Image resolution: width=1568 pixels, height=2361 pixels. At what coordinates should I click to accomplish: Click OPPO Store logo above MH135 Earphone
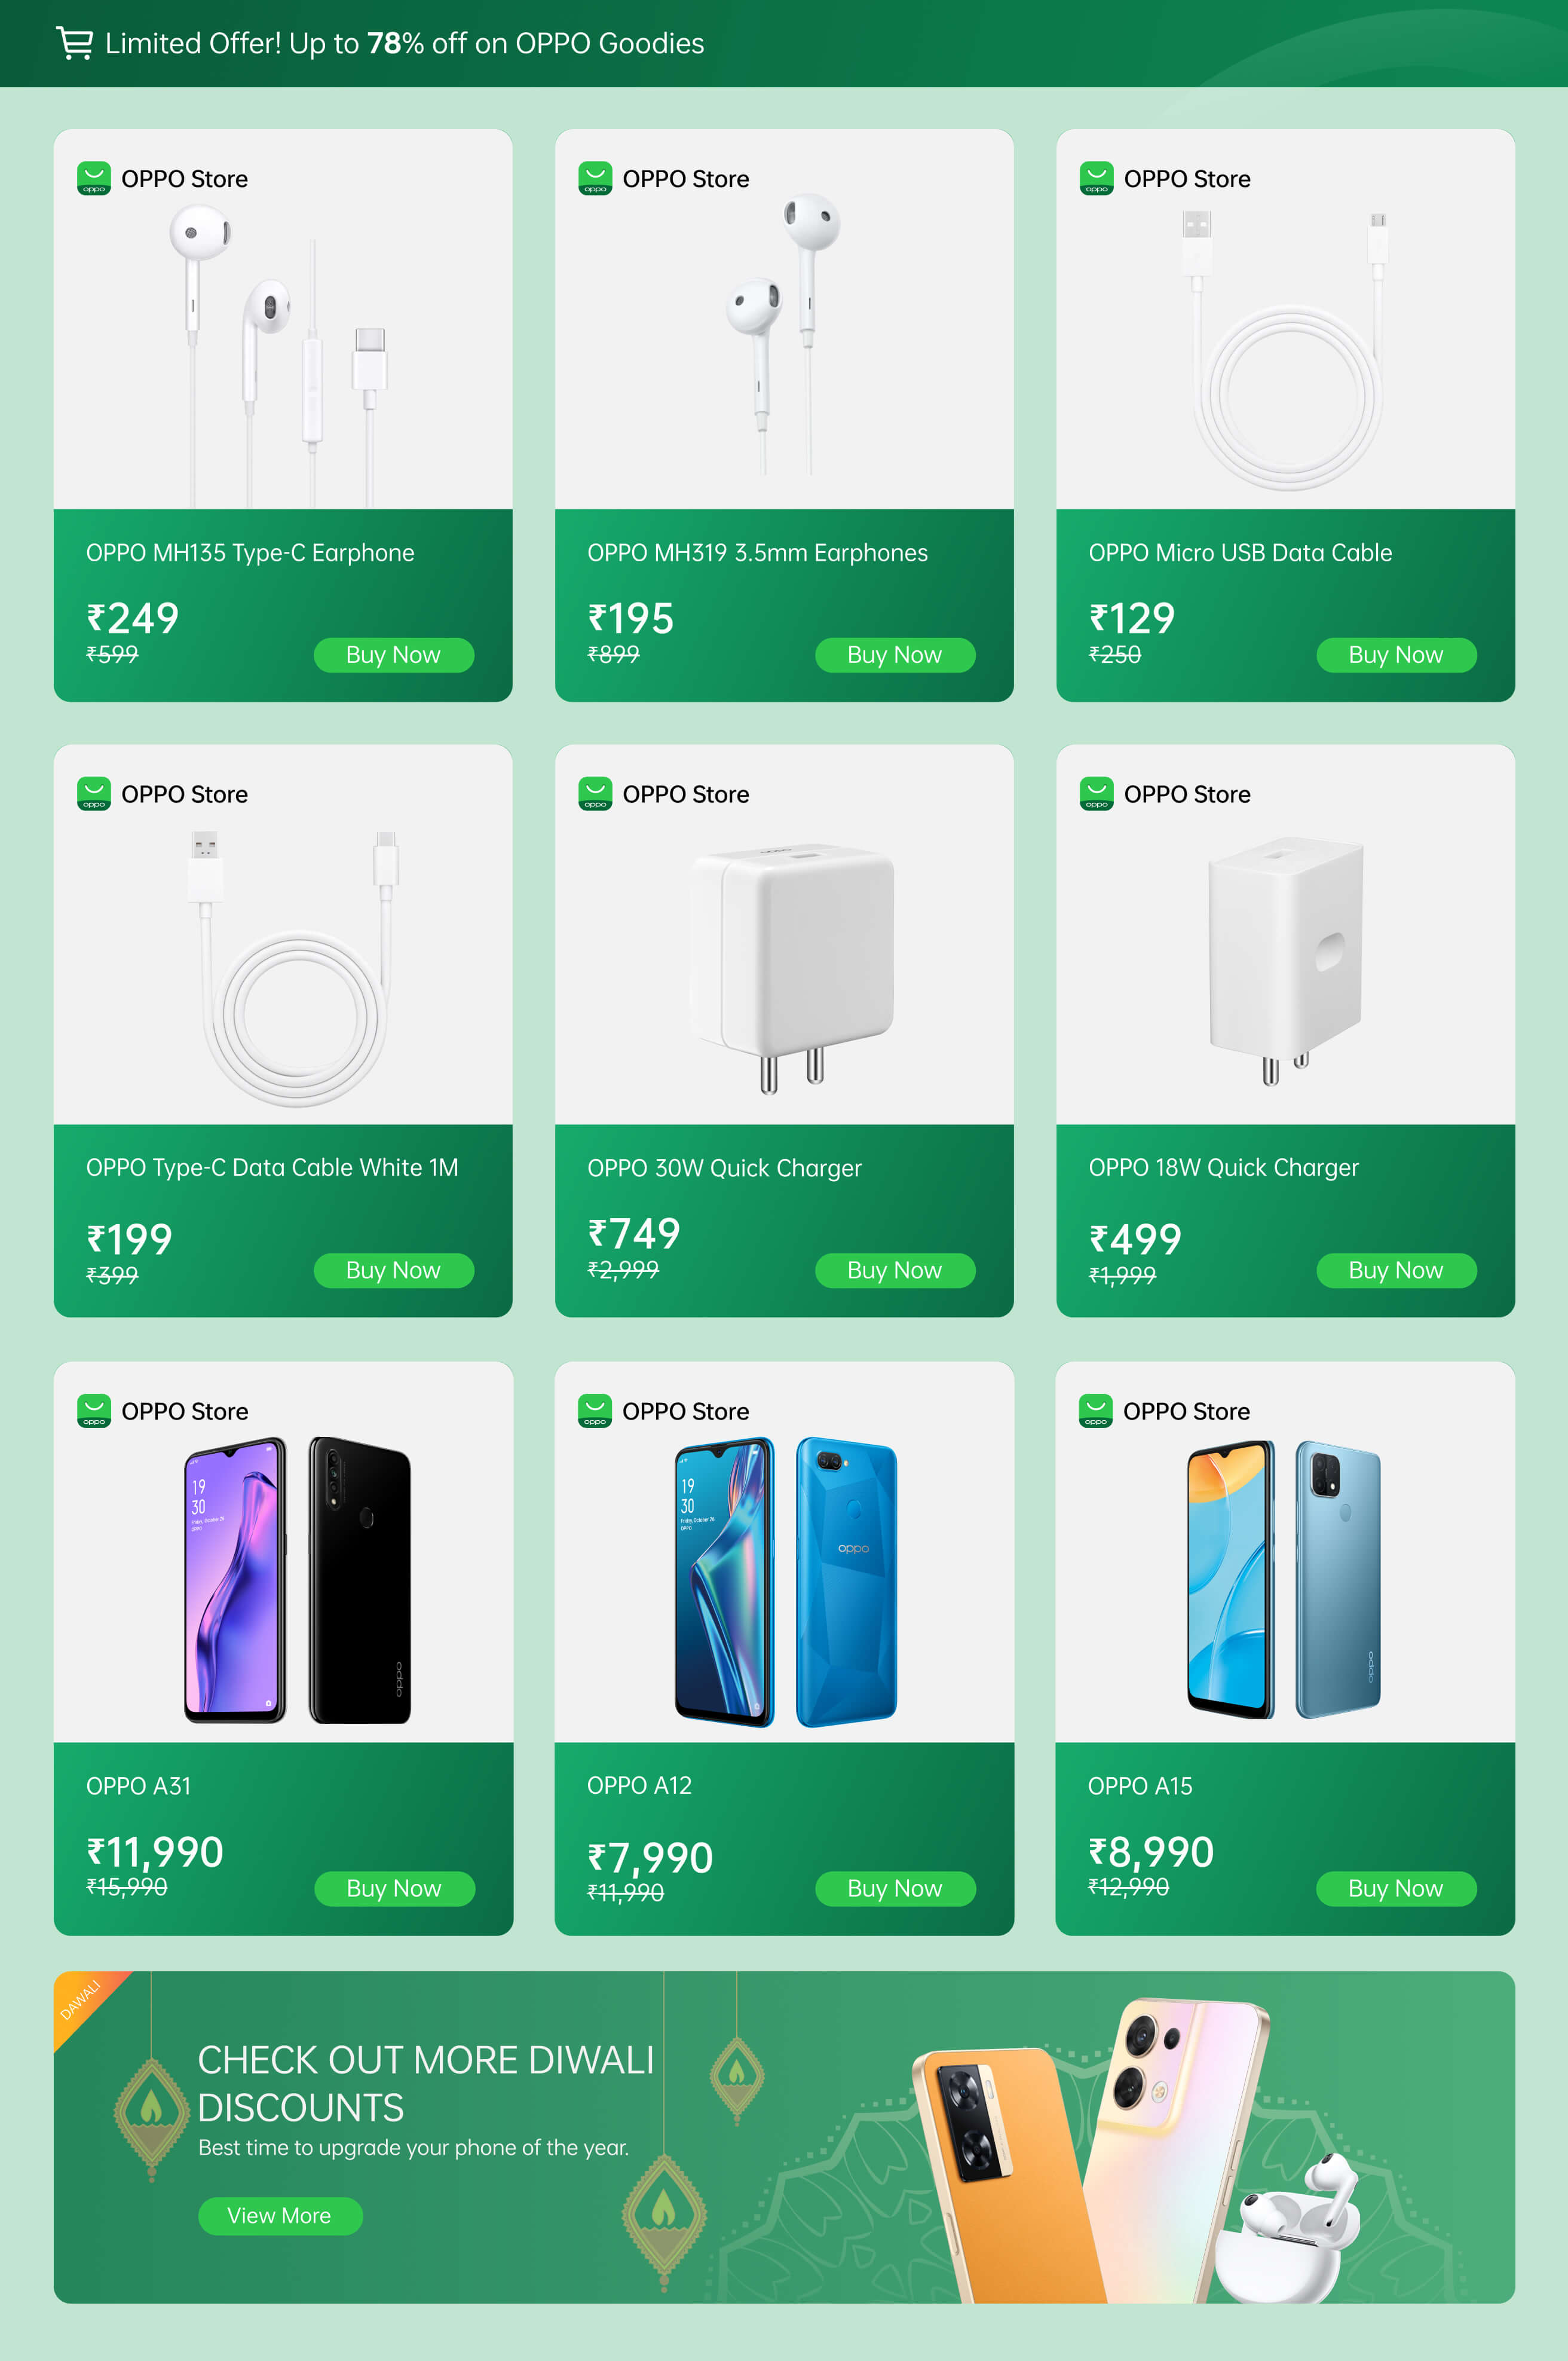click(94, 179)
